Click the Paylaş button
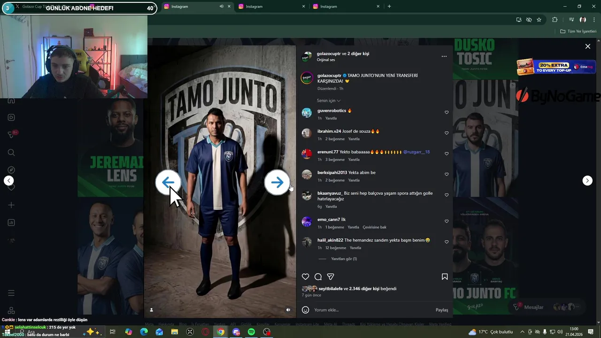Viewport: 601px width, 338px height. click(442, 310)
